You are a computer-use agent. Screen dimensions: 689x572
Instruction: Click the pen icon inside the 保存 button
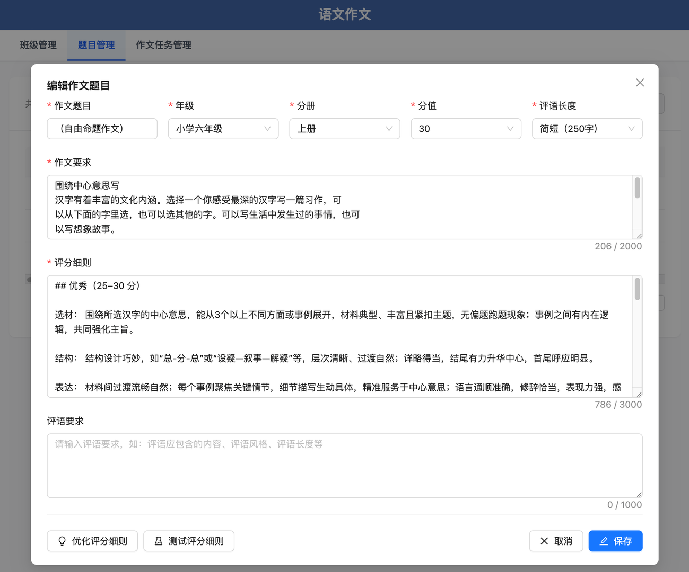pos(603,541)
